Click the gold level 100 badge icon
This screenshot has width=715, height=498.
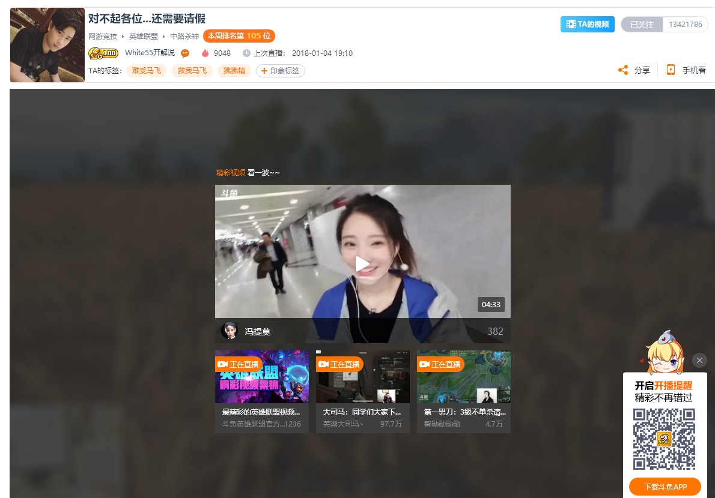tap(103, 53)
